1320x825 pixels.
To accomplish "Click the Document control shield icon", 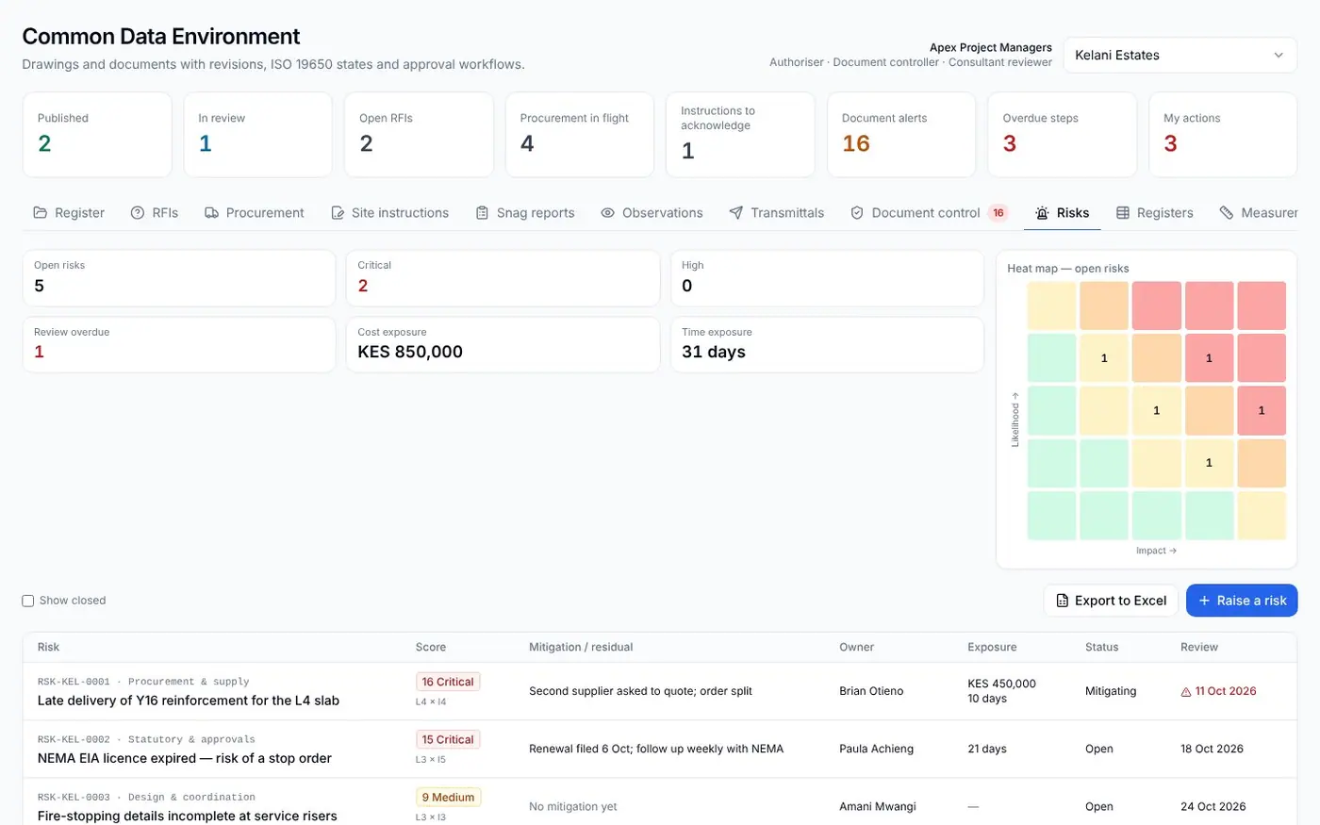I will point(857,213).
